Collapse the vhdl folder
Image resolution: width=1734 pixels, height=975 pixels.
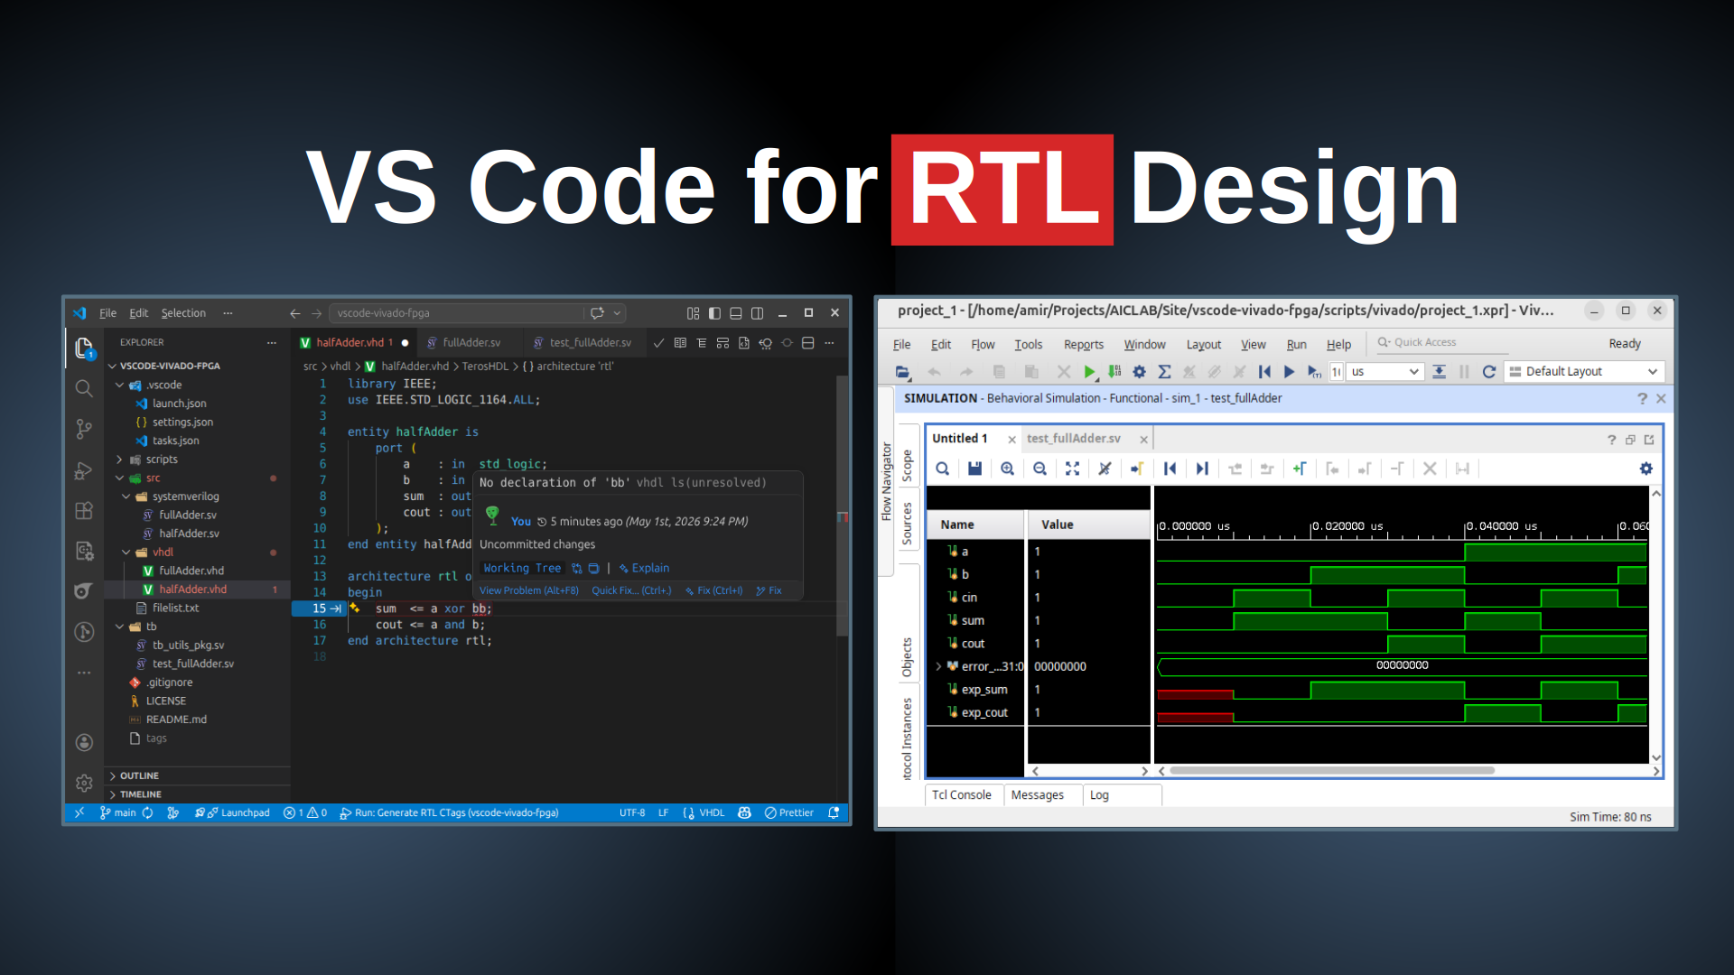pos(126,552)
